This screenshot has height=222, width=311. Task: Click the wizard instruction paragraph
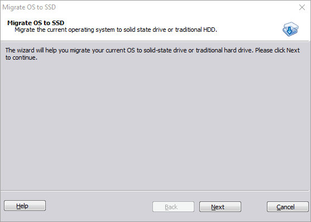pos(152,54)
